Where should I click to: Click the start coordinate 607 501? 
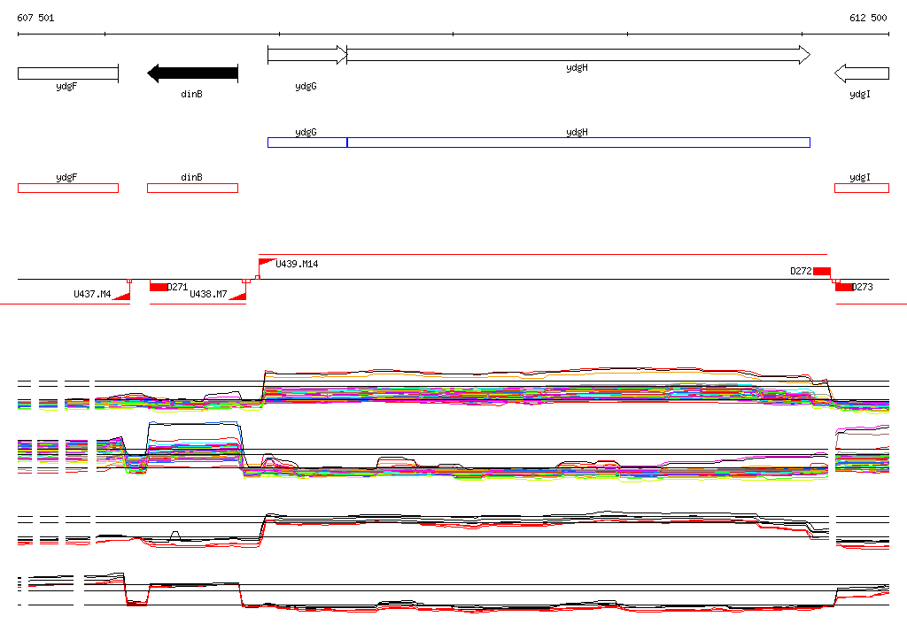click(x=35, y=18)
